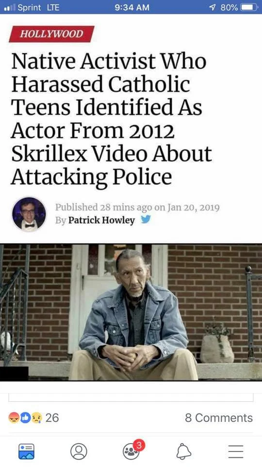Tap the angry reaction emoji
Screen dimensions: 262x467
coord(14,417)
